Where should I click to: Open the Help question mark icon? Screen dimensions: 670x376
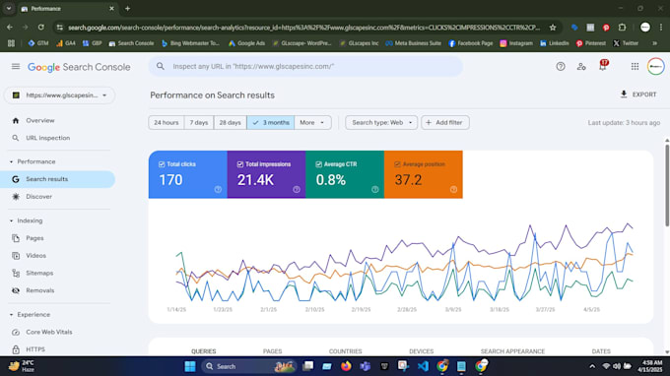click(x=561, y=67)
